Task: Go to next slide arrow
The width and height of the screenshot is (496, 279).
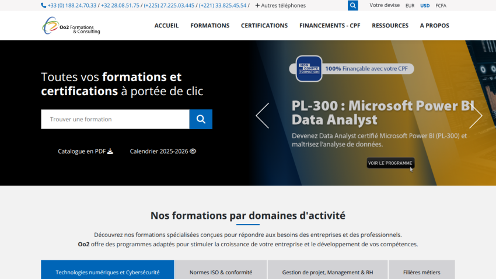Action: [x=476, y=116]
